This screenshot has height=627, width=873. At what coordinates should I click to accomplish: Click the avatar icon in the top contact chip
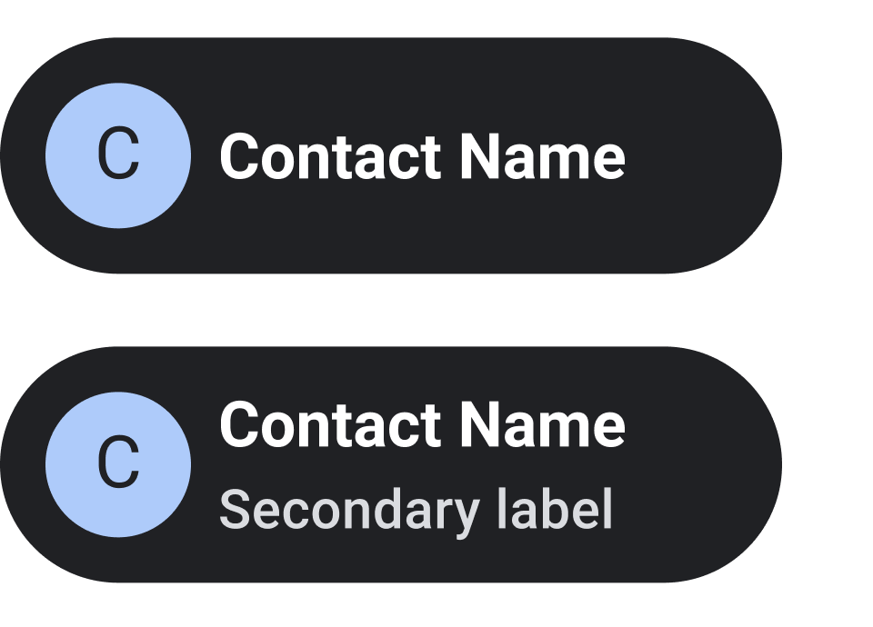(118, 155)
